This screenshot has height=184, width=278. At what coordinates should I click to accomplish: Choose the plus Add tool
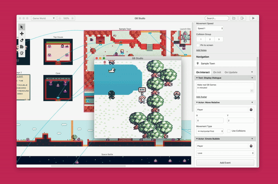[x=22, y=34]
